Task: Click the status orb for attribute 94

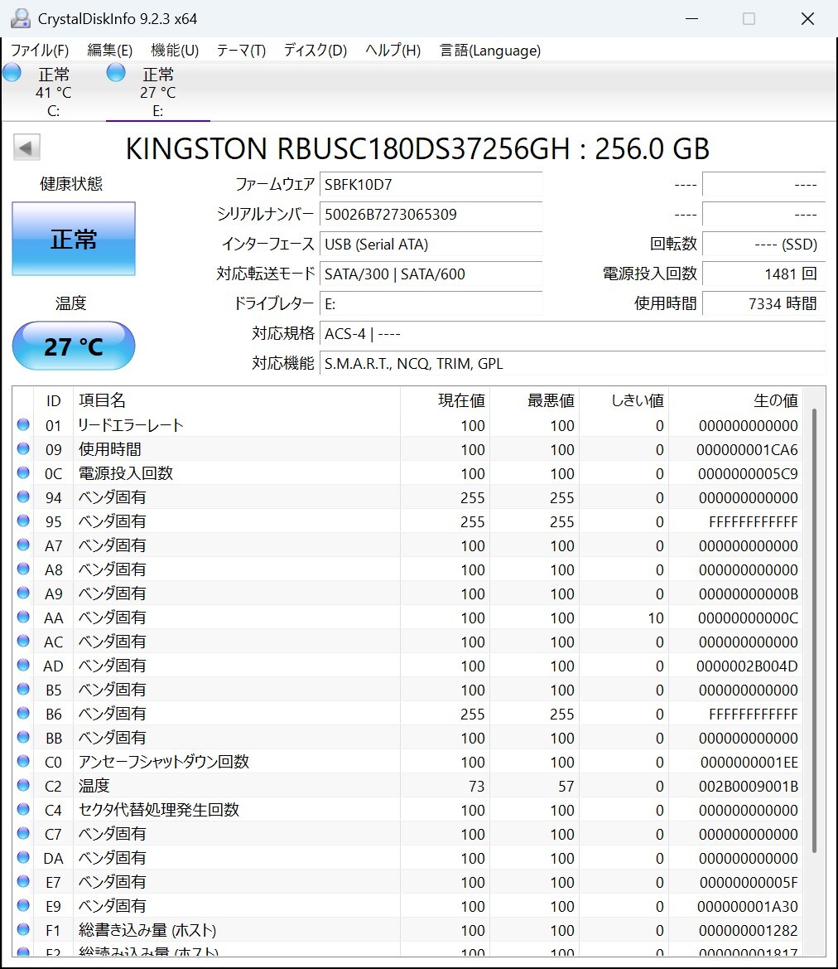Action: coord(23,497)
